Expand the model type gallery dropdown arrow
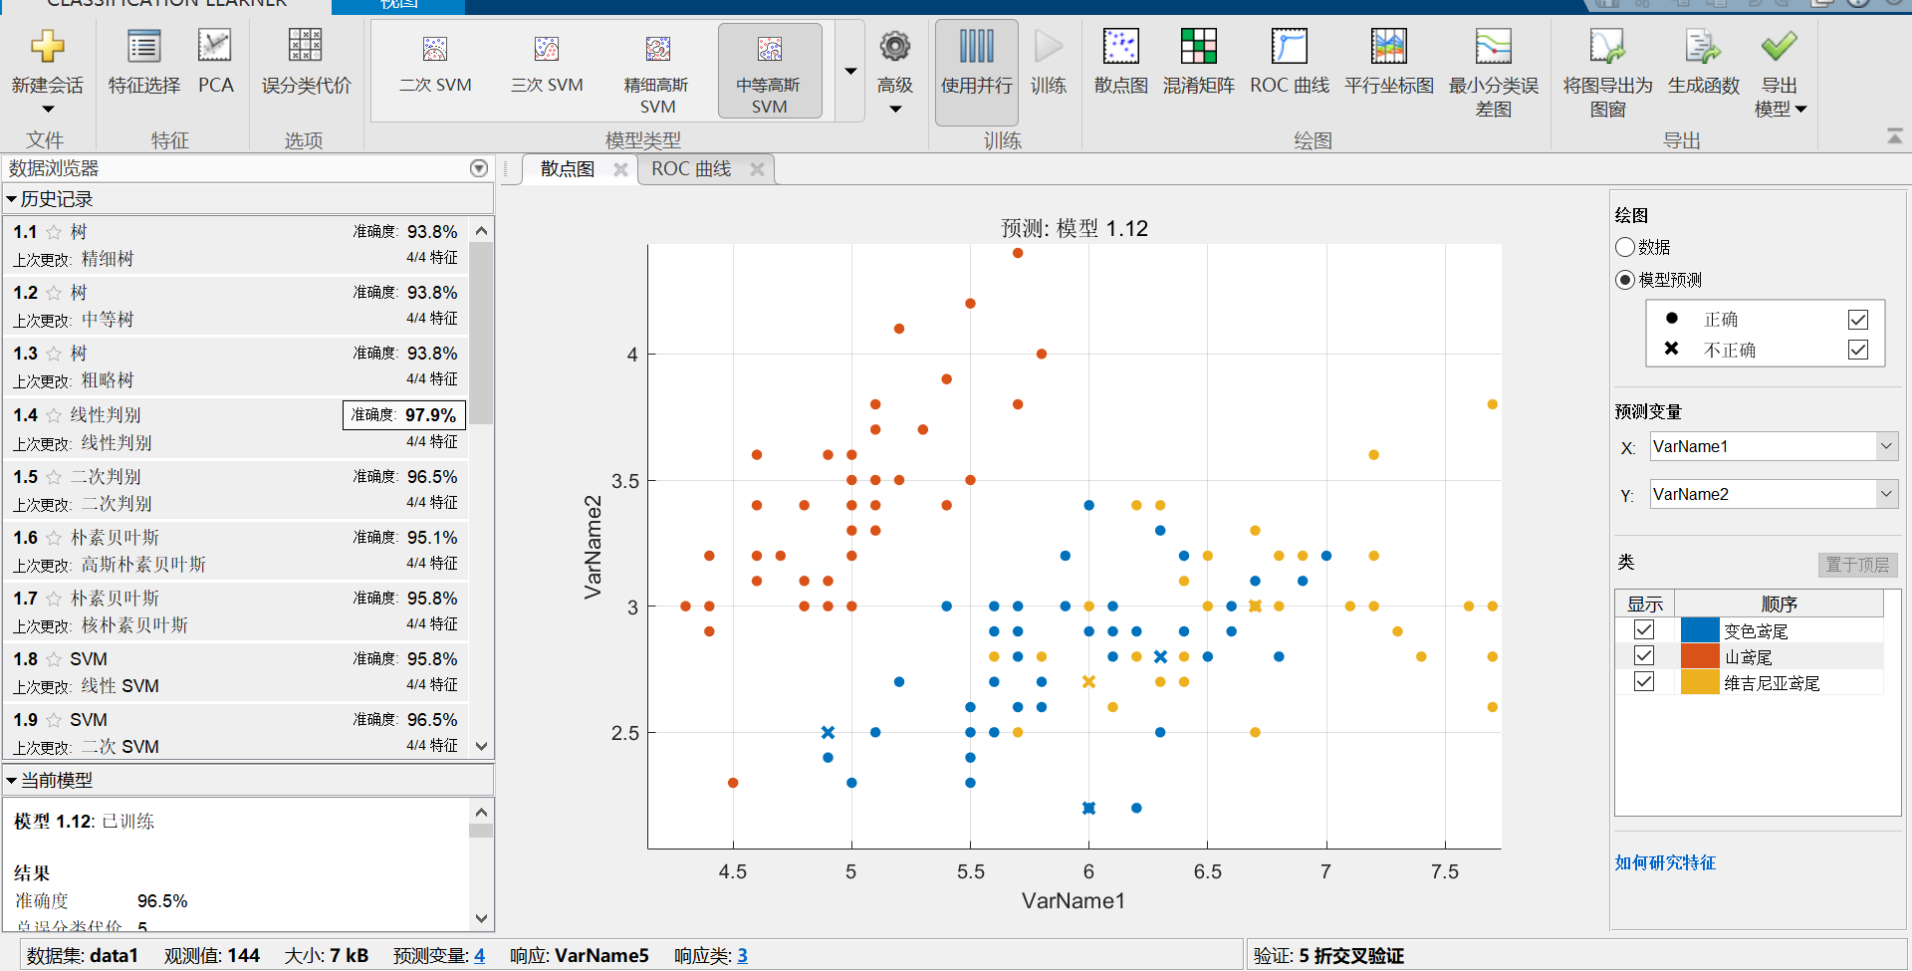 pos(850,72)
